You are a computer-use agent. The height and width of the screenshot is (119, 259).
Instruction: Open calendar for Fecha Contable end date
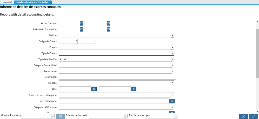(x=108, y=23)
